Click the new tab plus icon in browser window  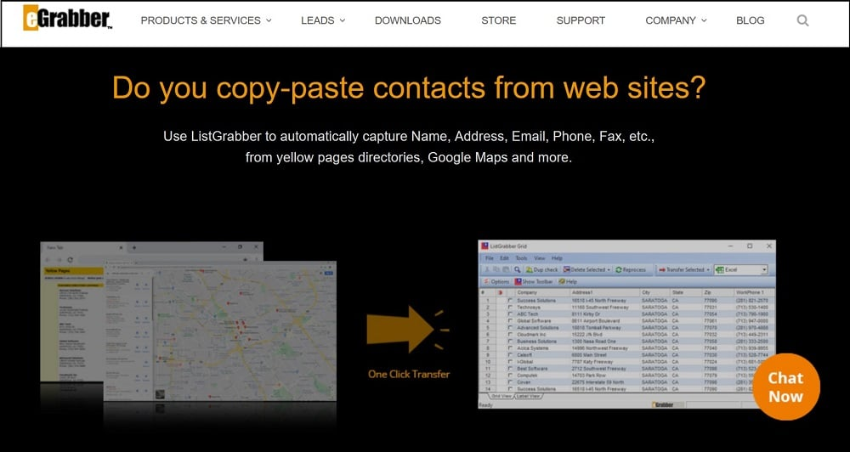click(x=134, y=248)
